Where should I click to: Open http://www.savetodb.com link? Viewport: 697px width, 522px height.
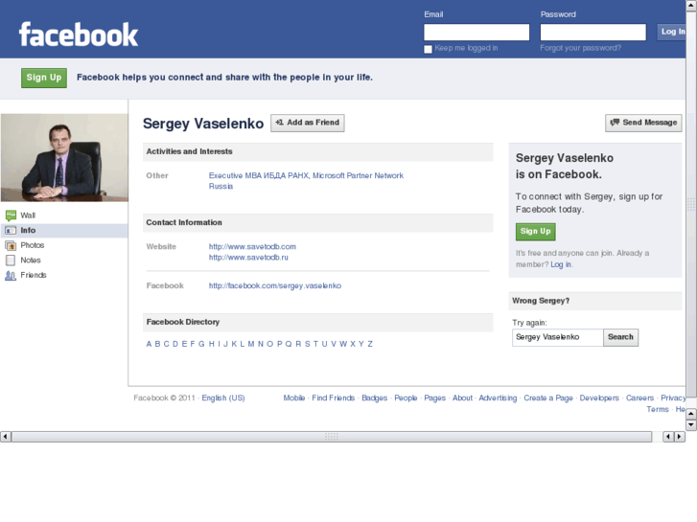tap(252, 246)
